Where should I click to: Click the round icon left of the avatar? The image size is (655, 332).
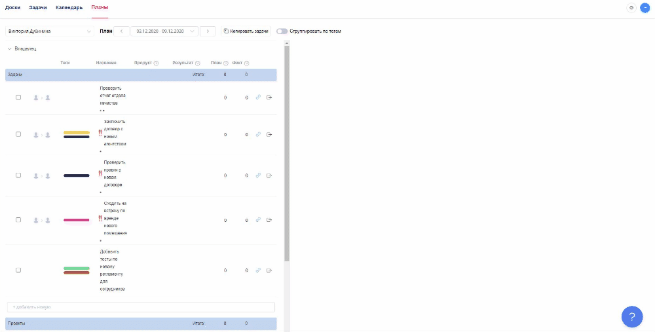(x=631, y=8)
